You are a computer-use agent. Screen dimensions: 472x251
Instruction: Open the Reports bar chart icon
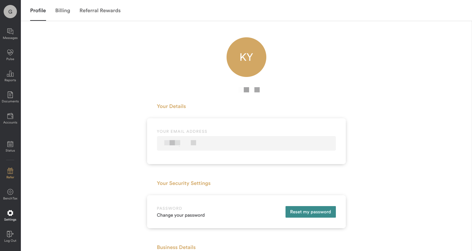coord(10,74)
